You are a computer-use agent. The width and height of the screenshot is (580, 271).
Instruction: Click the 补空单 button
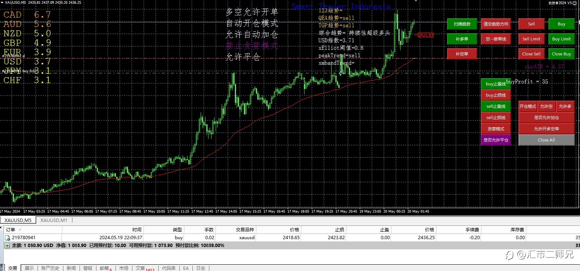462,54
